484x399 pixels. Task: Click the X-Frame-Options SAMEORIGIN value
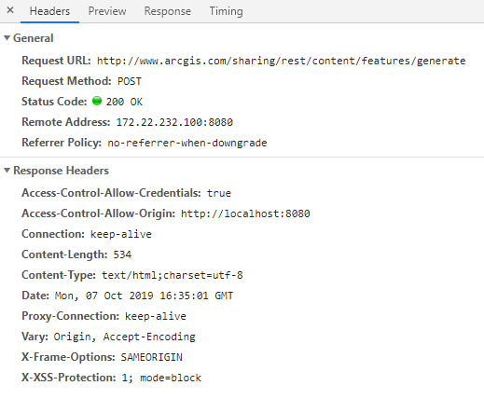point(151,357)
